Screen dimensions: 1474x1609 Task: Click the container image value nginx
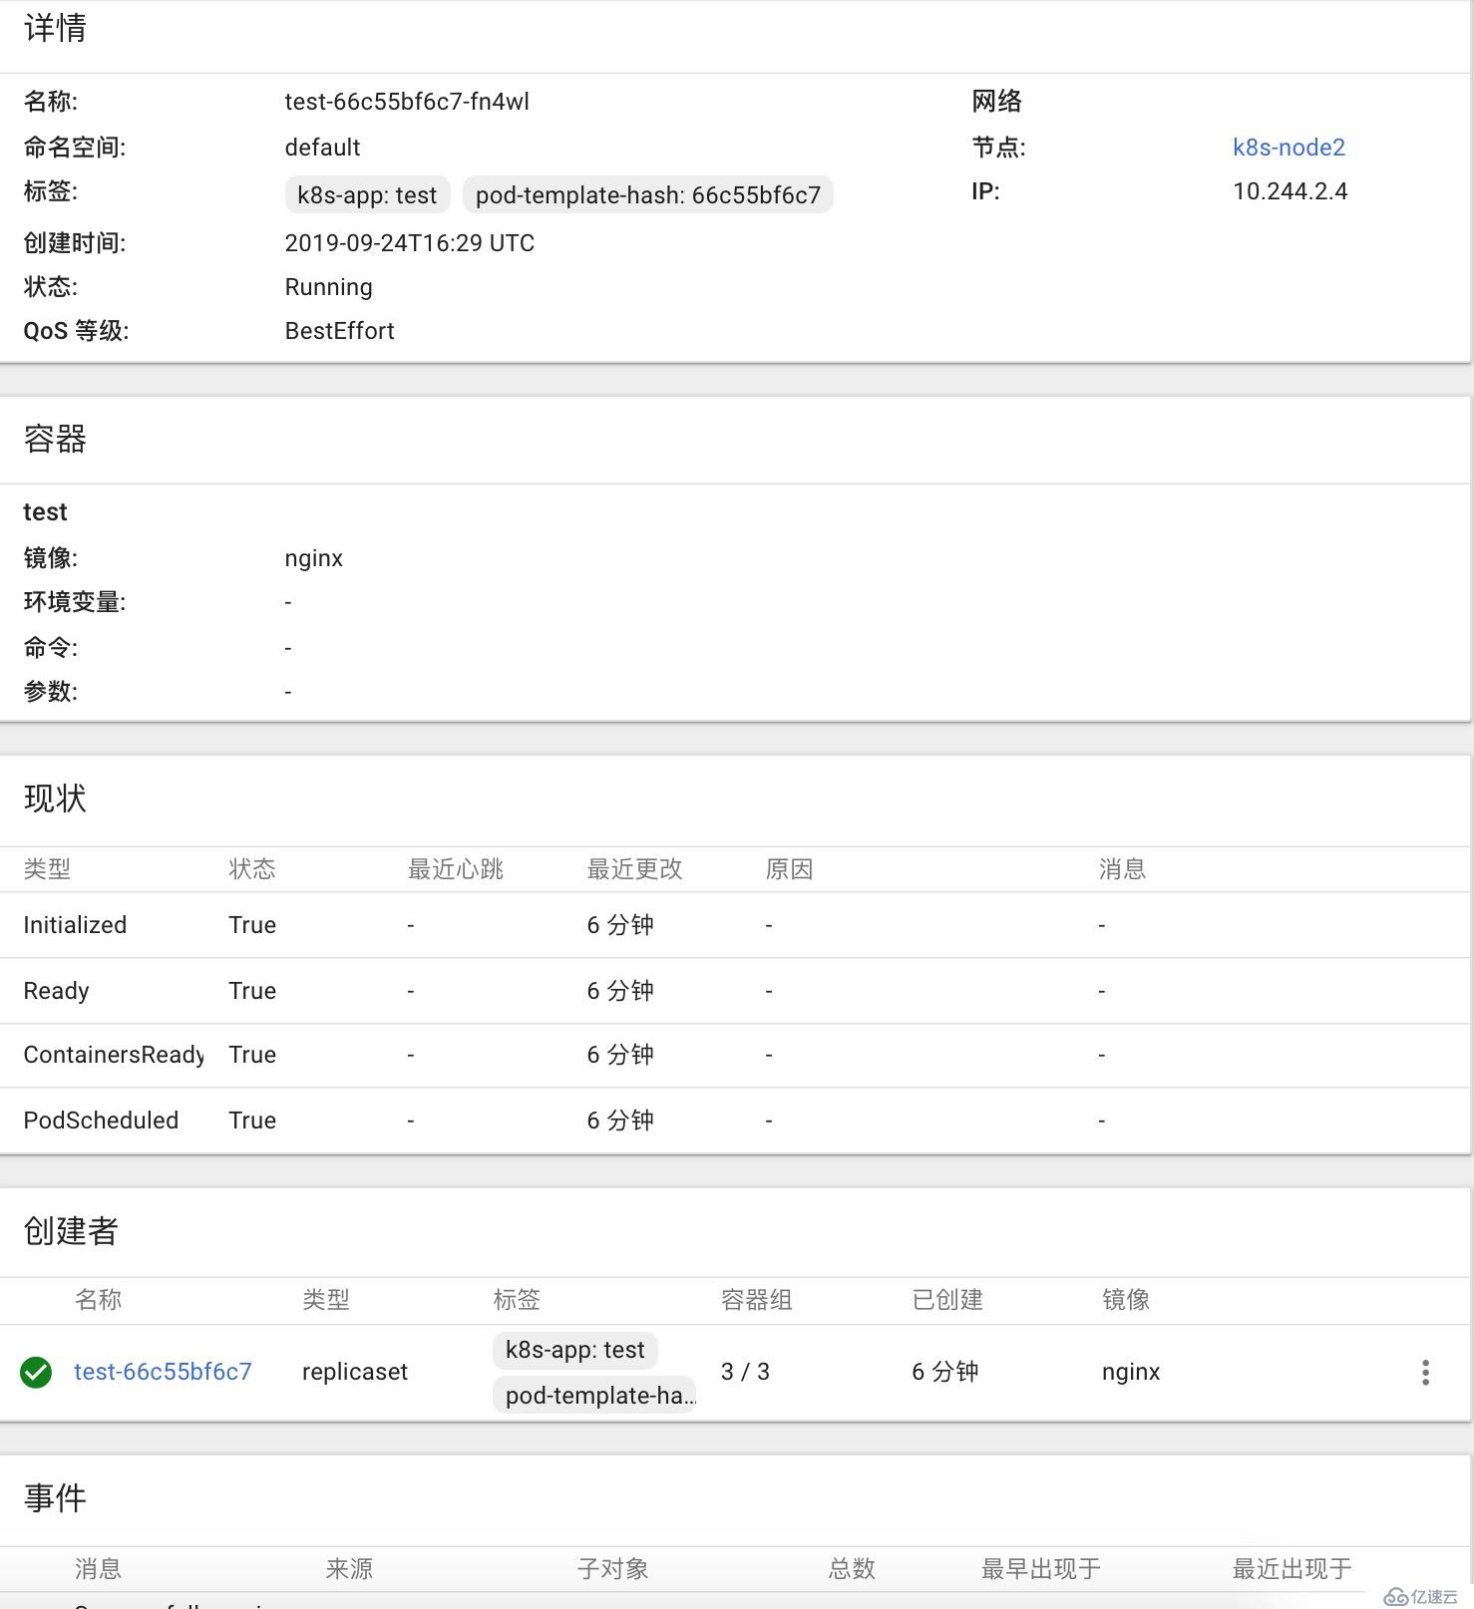click(313, 558)
